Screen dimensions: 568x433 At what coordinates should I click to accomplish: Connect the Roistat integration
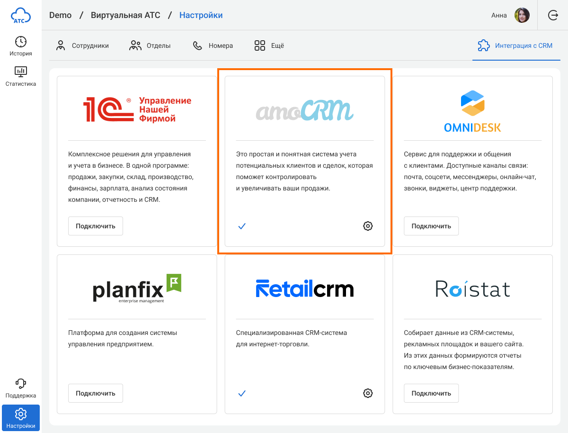pos(431,393)
